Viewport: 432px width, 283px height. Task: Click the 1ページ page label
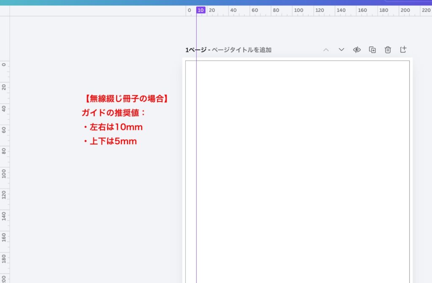pos(195,50)
